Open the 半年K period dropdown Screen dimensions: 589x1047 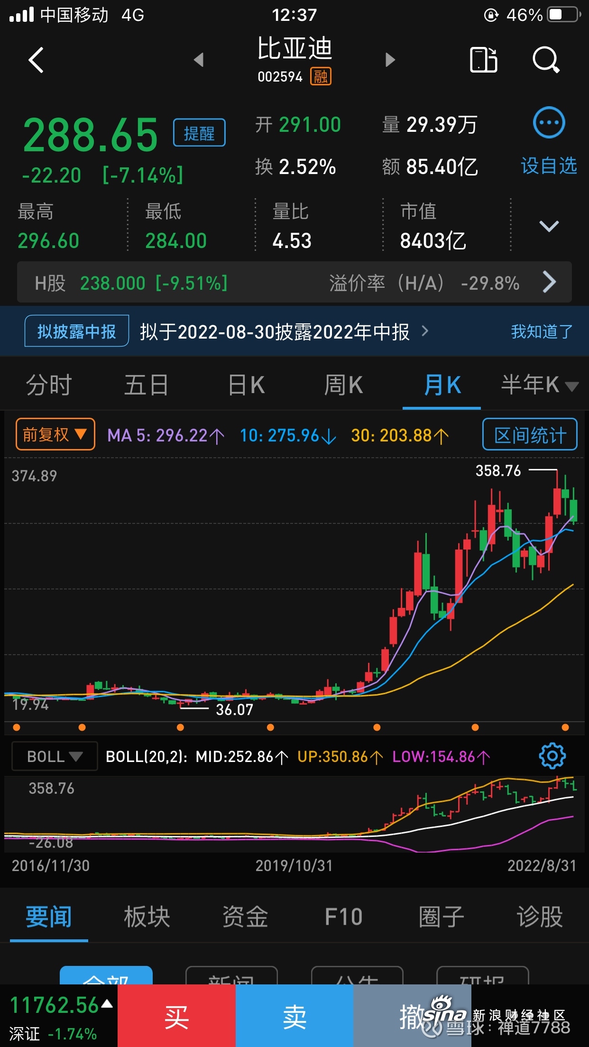540,385
